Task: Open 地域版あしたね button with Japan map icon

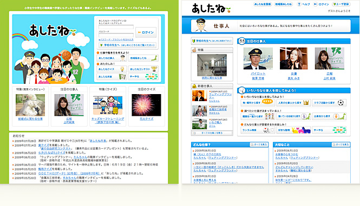Action: pyautogui.click(x=143, y=58)
